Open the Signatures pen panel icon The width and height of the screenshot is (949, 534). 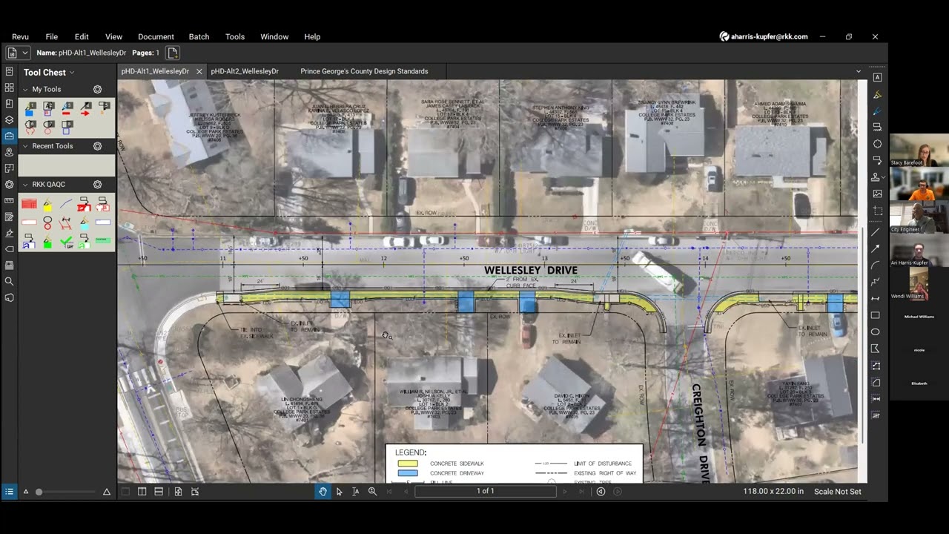[9, 233]
